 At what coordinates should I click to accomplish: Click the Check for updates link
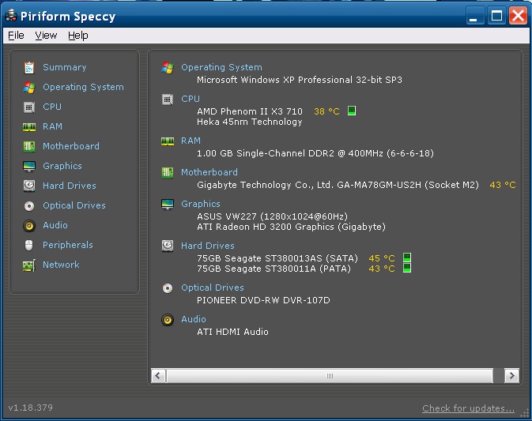pyautogui.click(x=468, y=408)
